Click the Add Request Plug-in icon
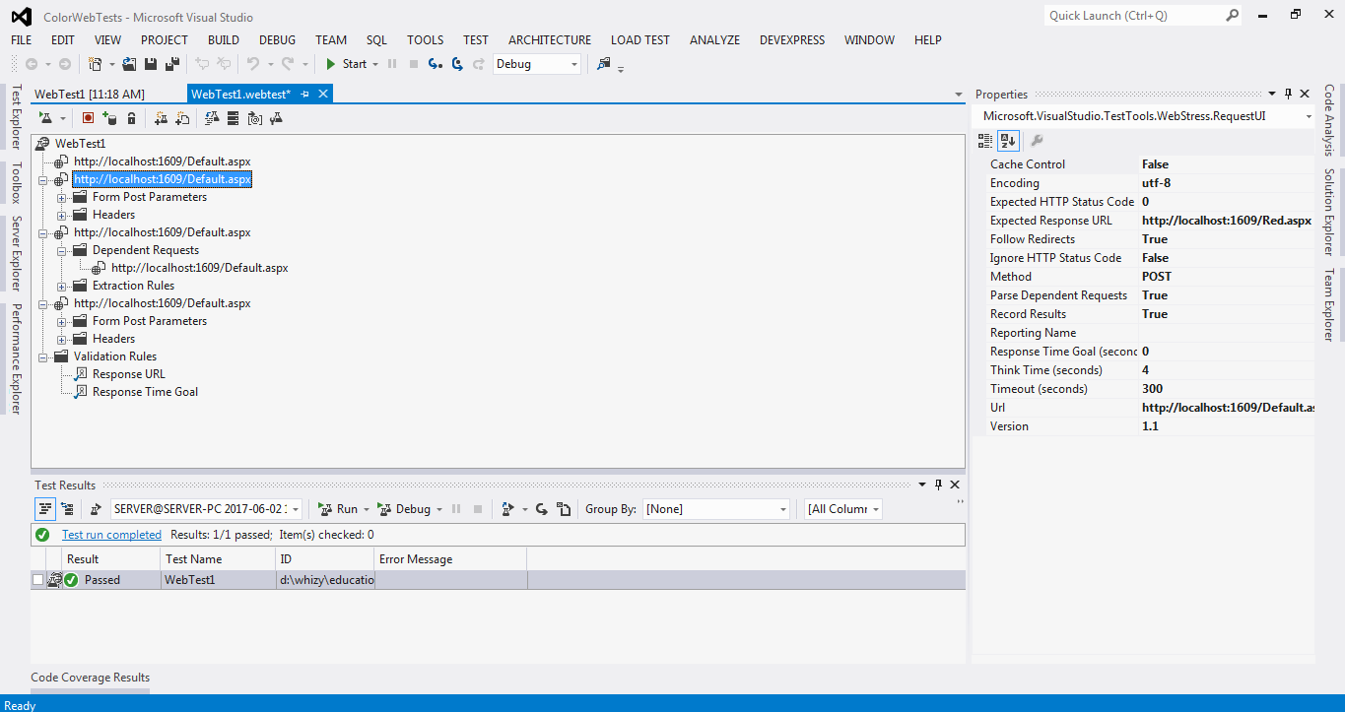This screenshot has height=712, width=1345. [x=182, y=118]
